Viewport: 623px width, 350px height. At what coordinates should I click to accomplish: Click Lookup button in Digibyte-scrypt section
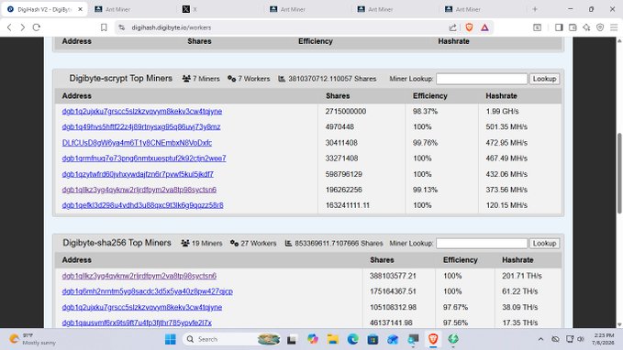click(x=544, y=79)
